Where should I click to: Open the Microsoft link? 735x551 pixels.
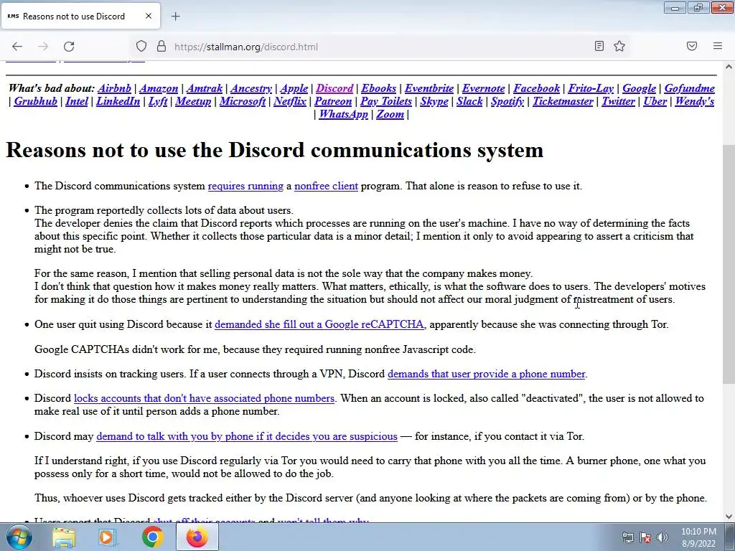(243, 101)
